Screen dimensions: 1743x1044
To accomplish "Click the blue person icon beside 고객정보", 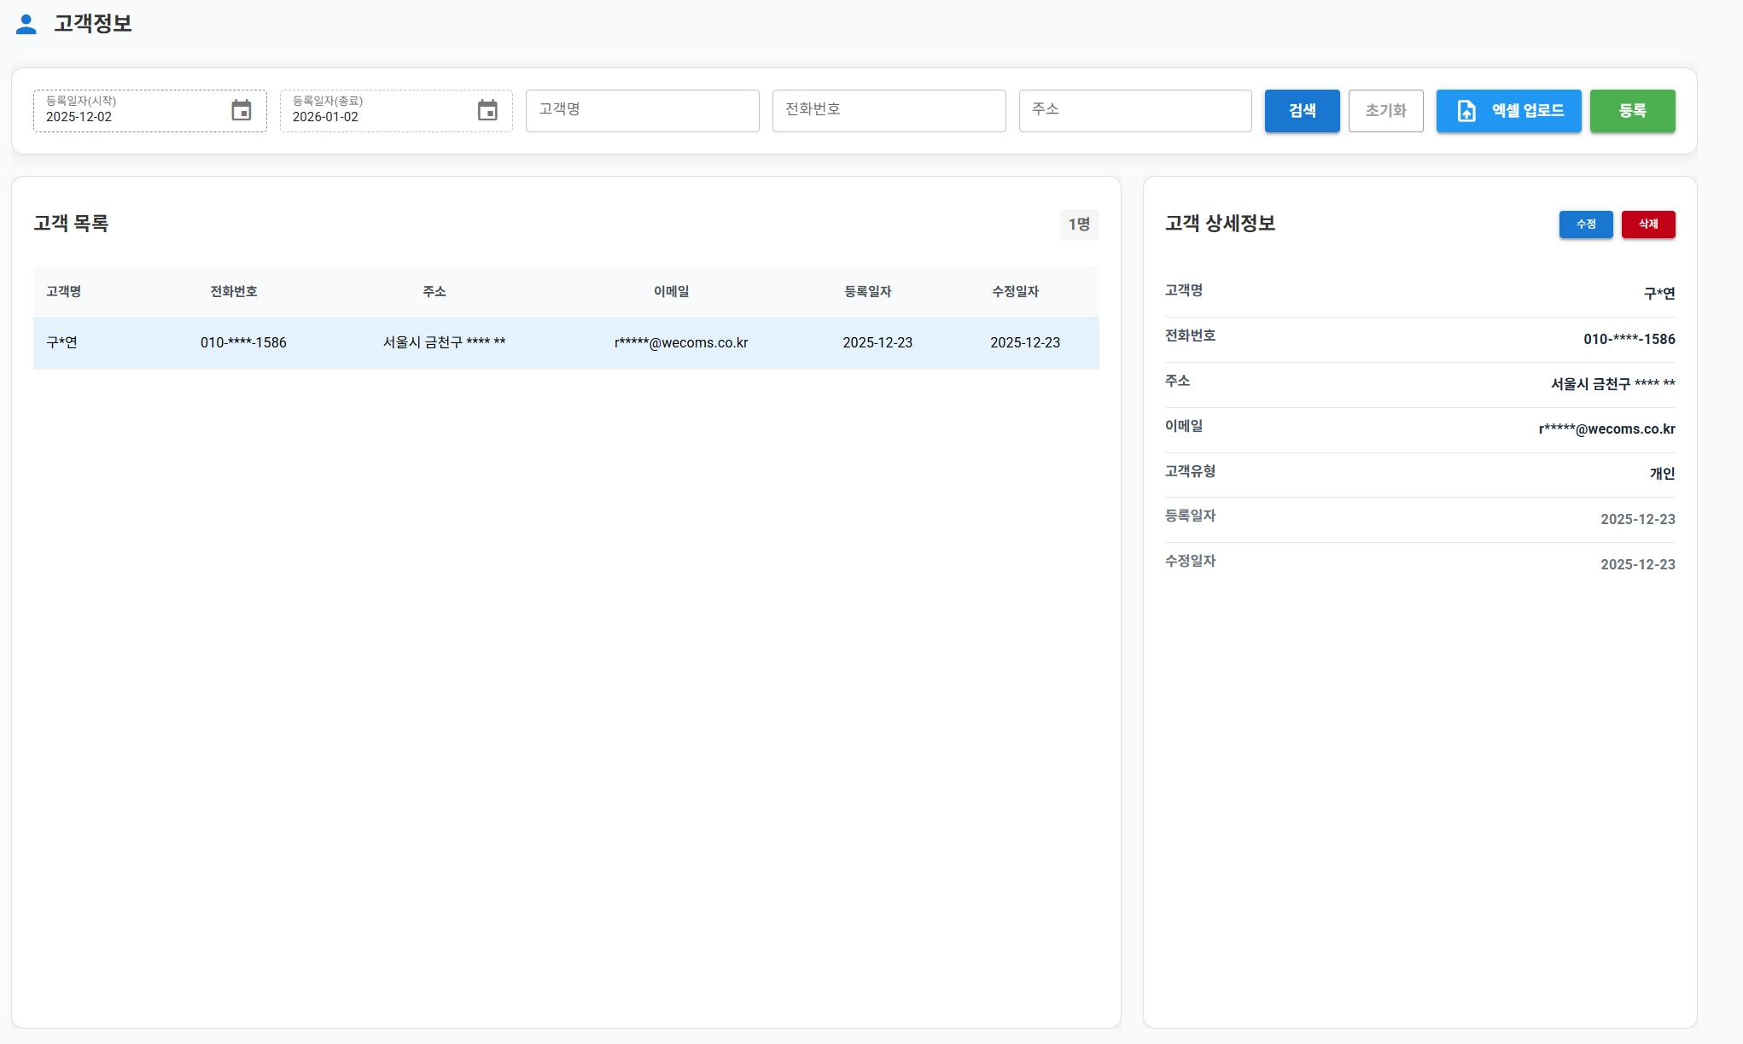I will coord(26,24).
